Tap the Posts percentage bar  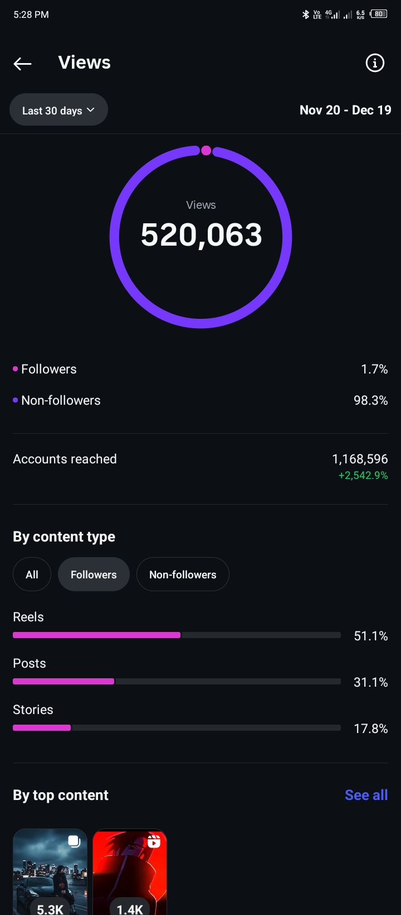pyautogui.click(x=177, y=682)
